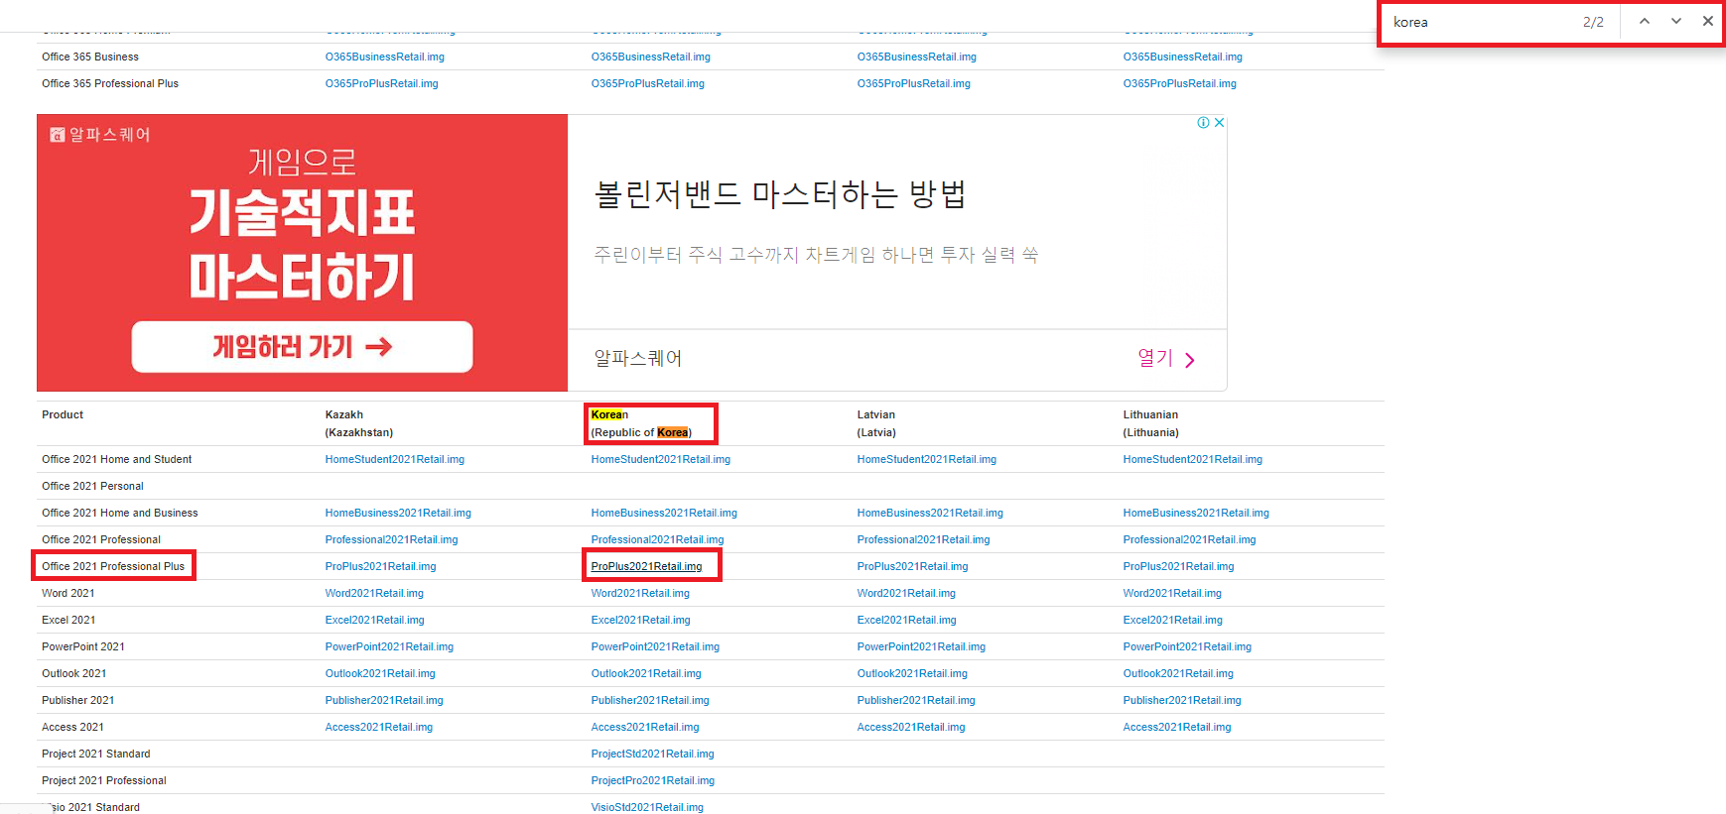Click the ad headline 볼린저밴드 마스터하는 방법
Image resolution: width=1726 pixels, height=814 pixels.
click(780, 194)
